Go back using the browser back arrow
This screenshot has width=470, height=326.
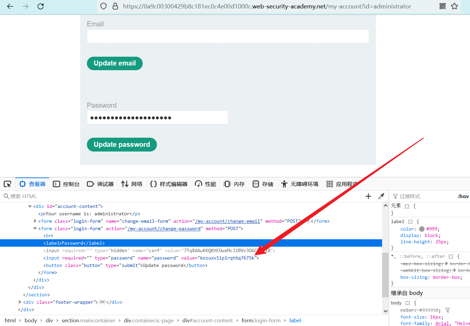pos(10,6)
